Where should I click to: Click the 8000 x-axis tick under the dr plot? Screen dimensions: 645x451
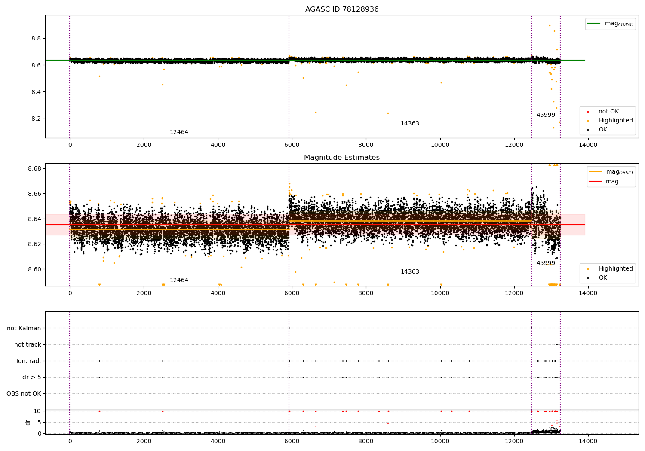366,441
